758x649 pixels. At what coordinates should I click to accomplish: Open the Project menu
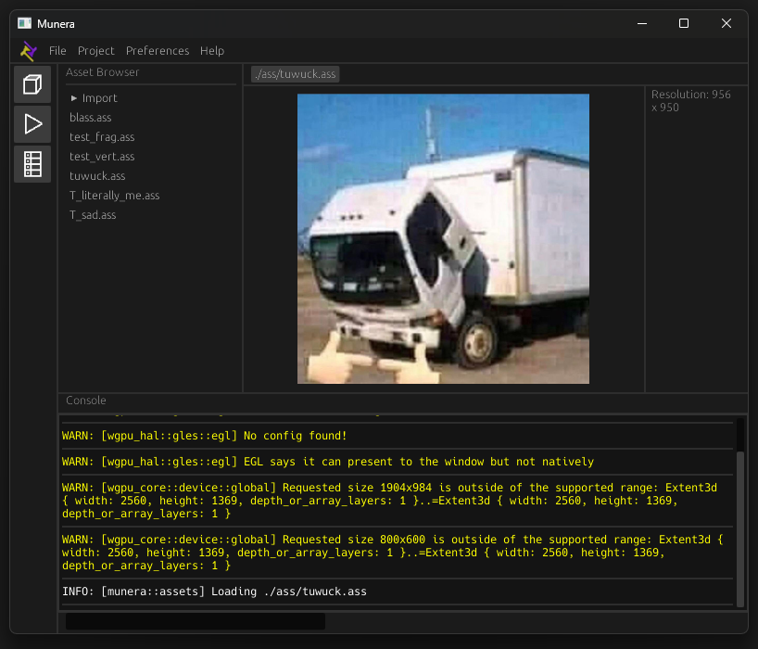(95, 51)
